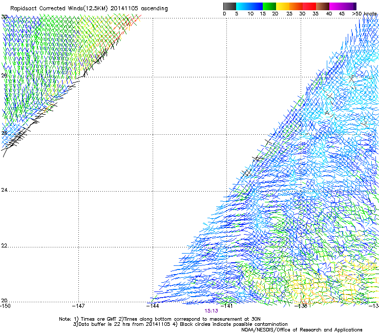This screenshot has width=379, height=333.
Task: Click the green 15-20 knots color band
Action: 269,6
